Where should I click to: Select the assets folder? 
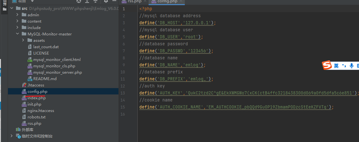tap(39, 41)
